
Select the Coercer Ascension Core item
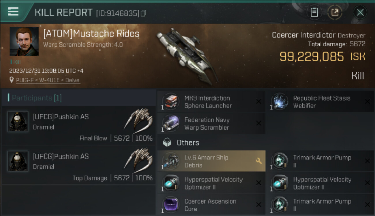pos(211,205)
